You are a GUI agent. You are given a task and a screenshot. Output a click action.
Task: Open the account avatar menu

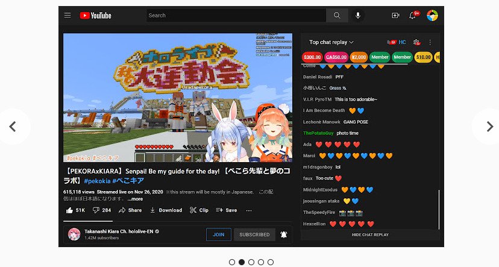tap(432, 15)
